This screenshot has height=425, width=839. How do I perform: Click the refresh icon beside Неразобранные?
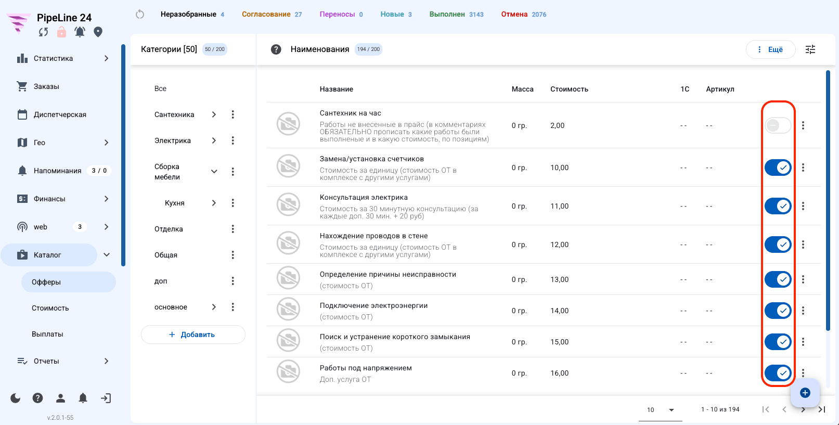pyautogui.click(x=140, y=14)
